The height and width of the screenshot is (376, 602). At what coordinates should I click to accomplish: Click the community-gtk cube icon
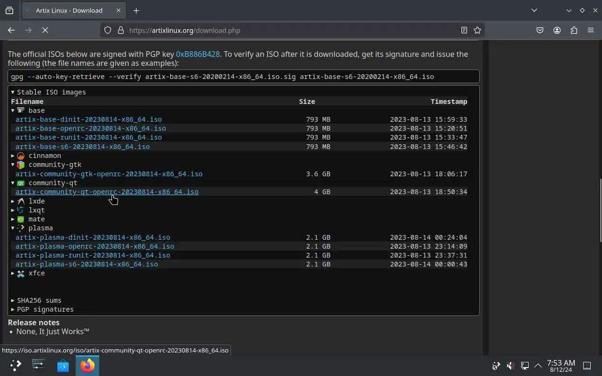tap(21, 164)
